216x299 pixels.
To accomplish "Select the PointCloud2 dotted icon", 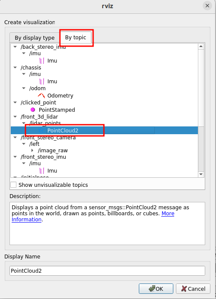I will click(42, 130).
